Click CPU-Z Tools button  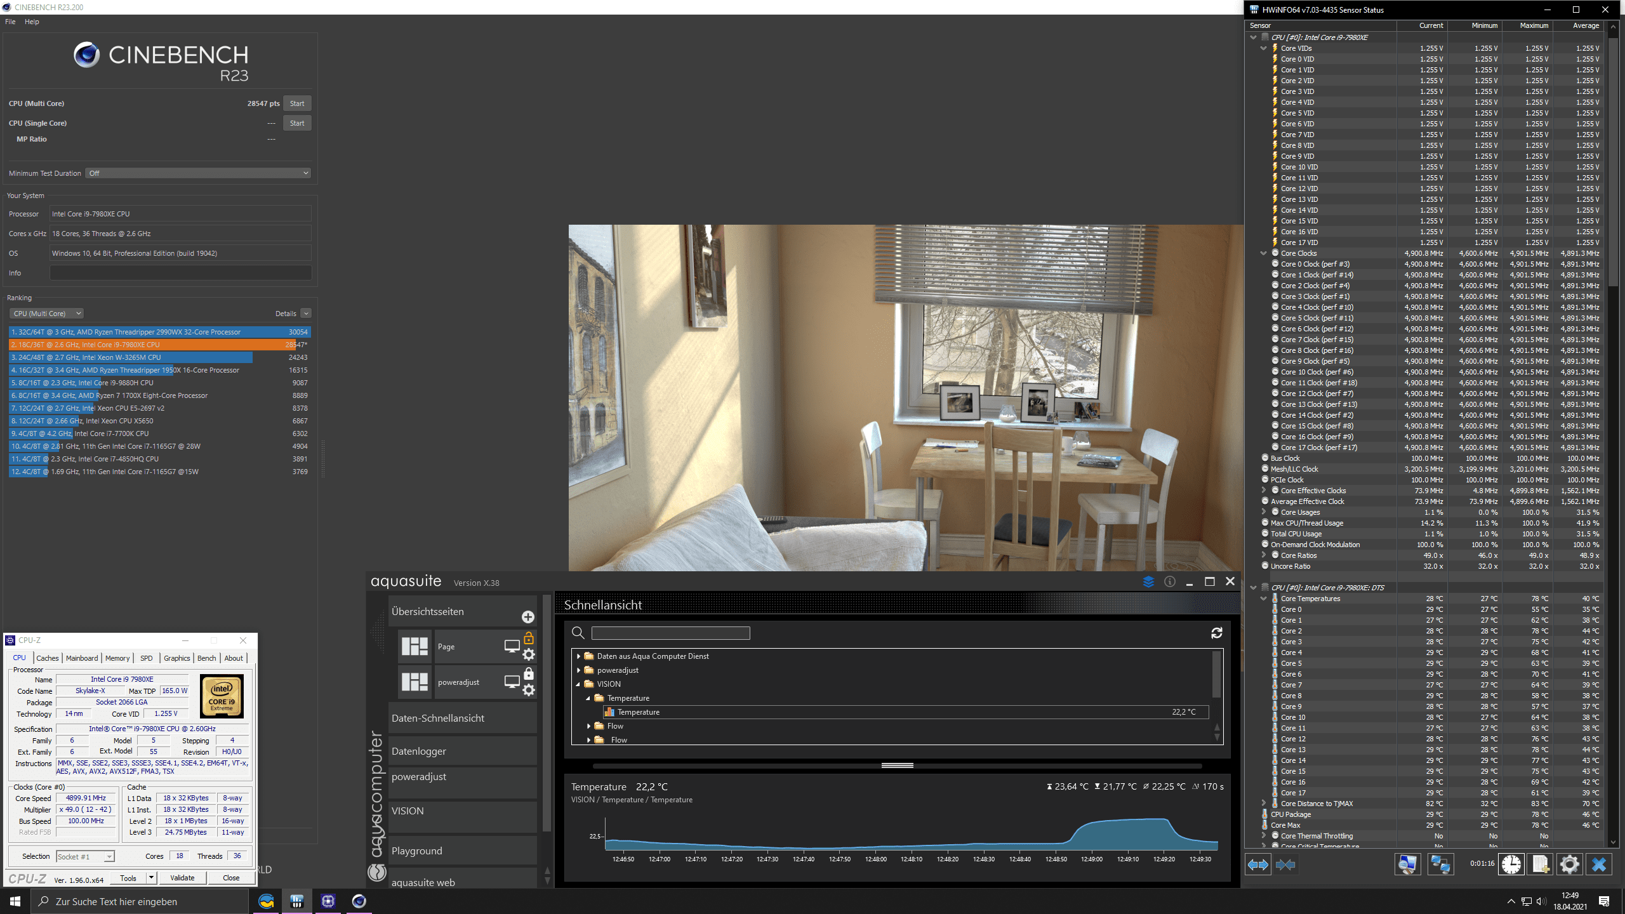click(x=128, y=878)
